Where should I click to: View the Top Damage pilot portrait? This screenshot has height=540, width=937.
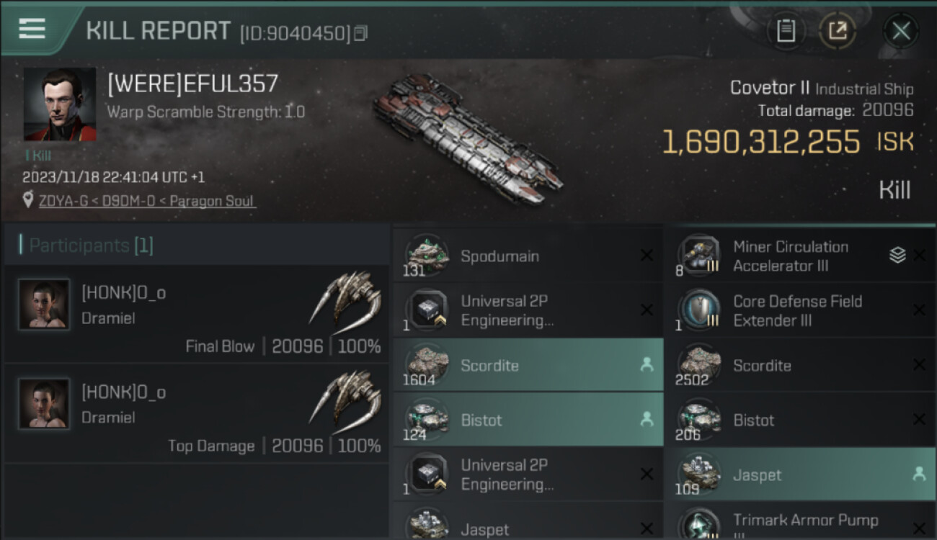(x=44, y=404)
